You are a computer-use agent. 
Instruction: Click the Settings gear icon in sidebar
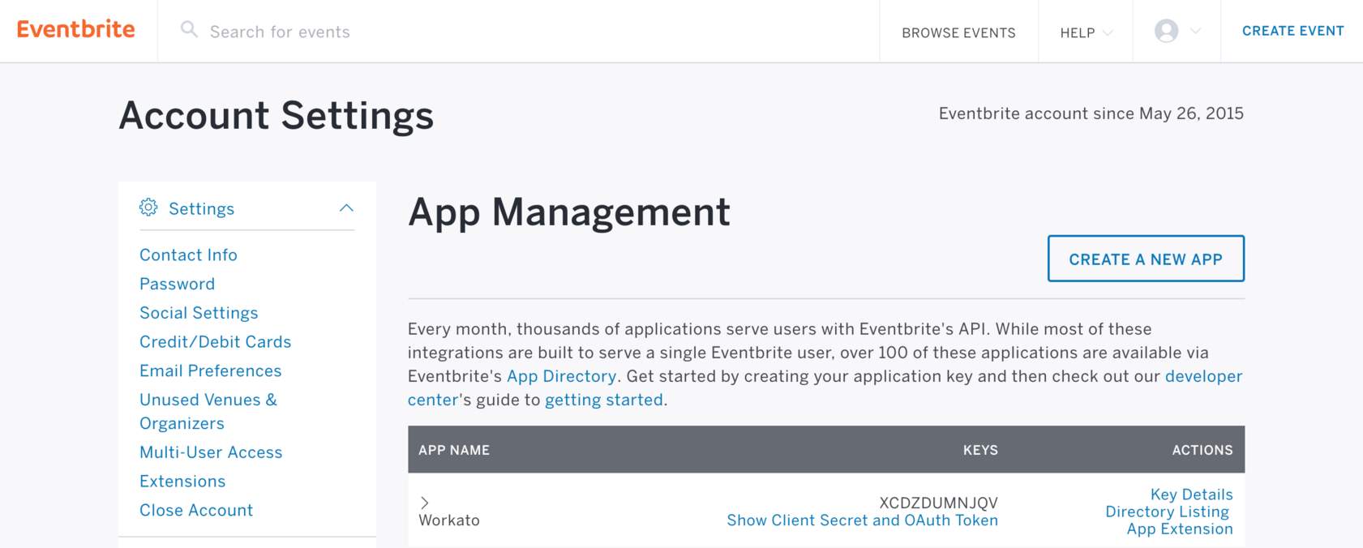[148, 208]
